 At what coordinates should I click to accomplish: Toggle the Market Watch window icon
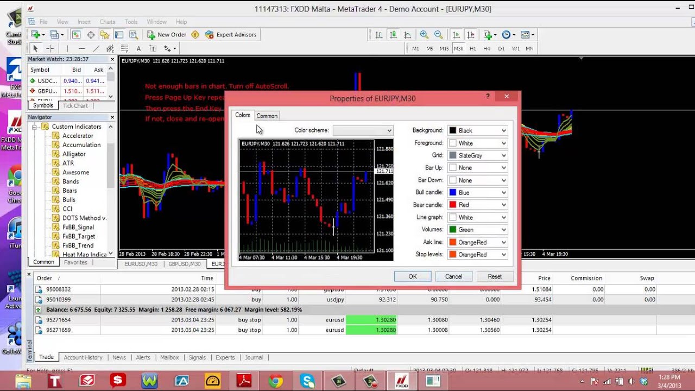[76, 35]
